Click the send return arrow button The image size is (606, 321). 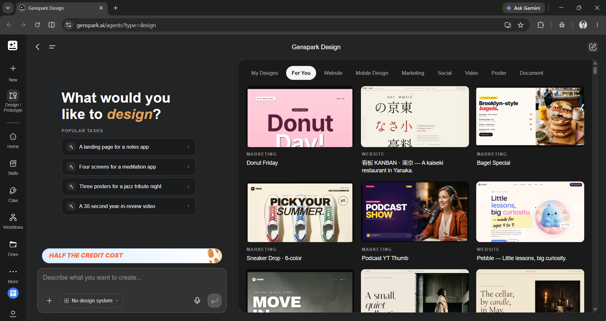(214, 300)
